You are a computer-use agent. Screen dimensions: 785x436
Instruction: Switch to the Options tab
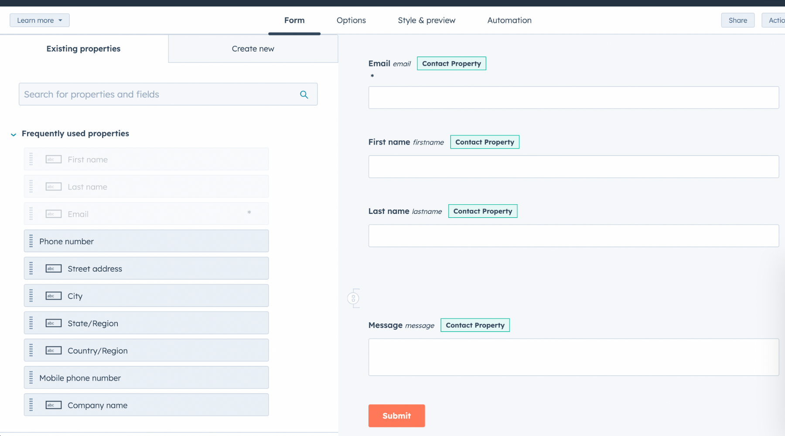point(351,20)
